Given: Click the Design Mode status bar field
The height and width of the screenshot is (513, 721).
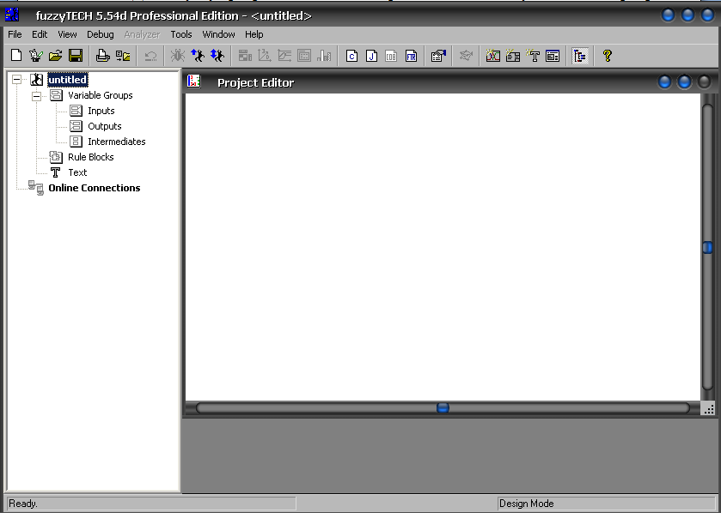Looking at the screenshot, I should [606, 504].
